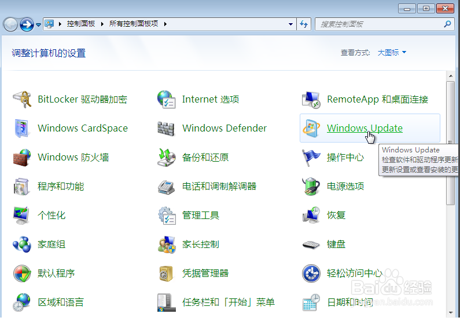Open the Windows Update icon
Screen dimensions: 460x321
click(x=311, y=128)
